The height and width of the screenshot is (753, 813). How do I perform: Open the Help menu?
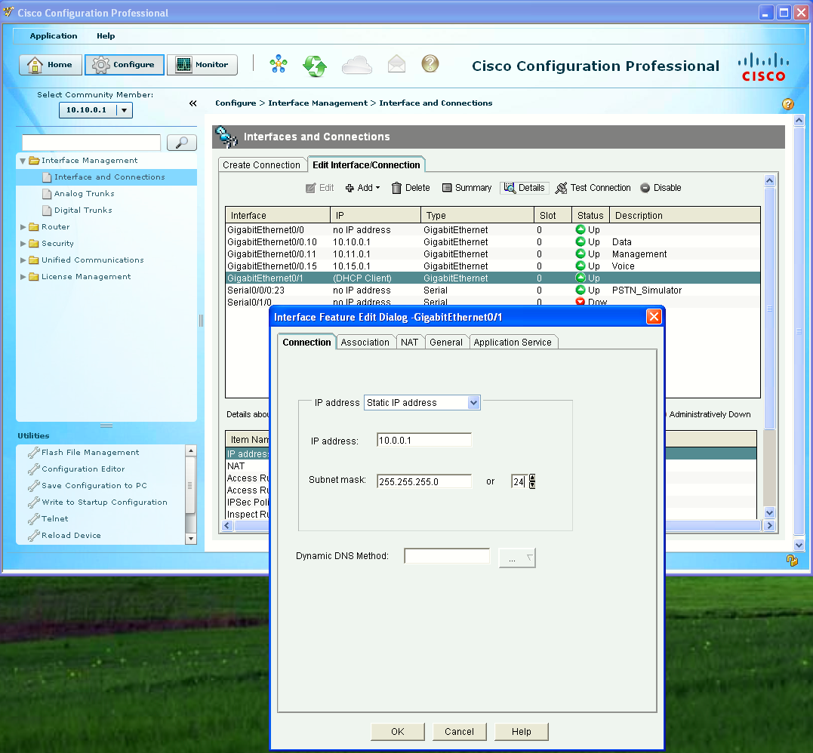(x=106, y=35)
